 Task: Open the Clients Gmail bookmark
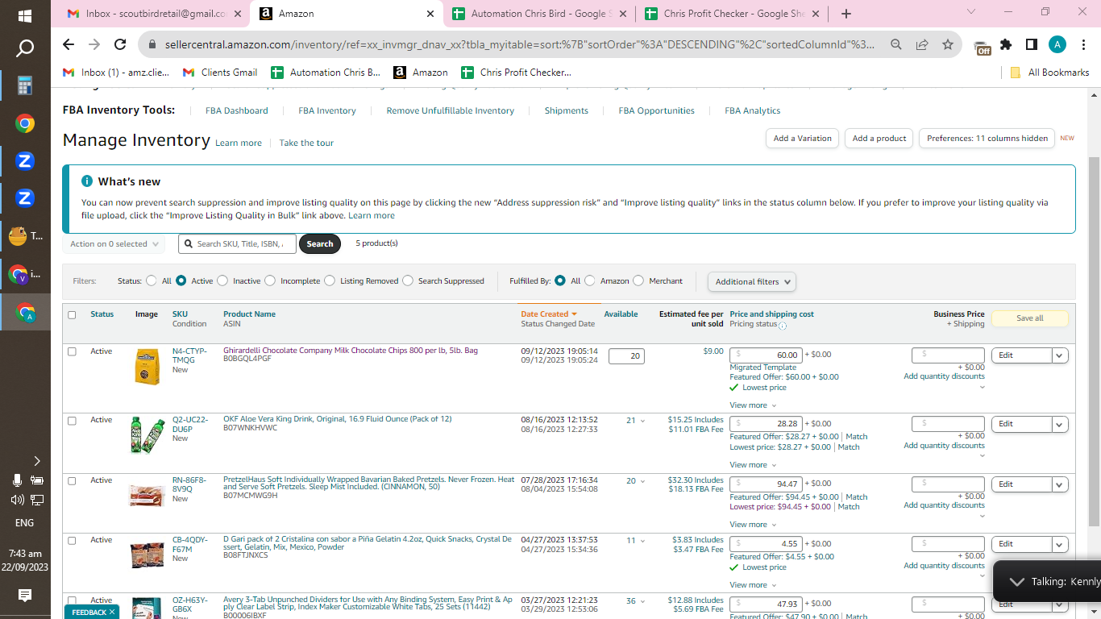click(221, 73)
